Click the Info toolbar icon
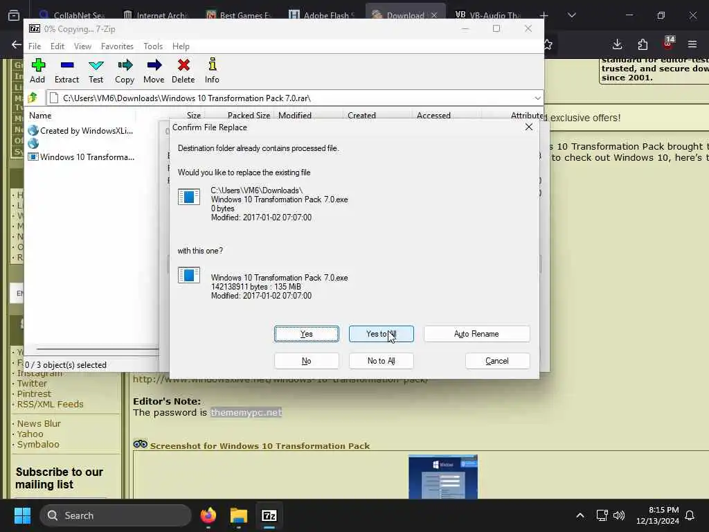This screenshot has width=709, height=532. 212,71
